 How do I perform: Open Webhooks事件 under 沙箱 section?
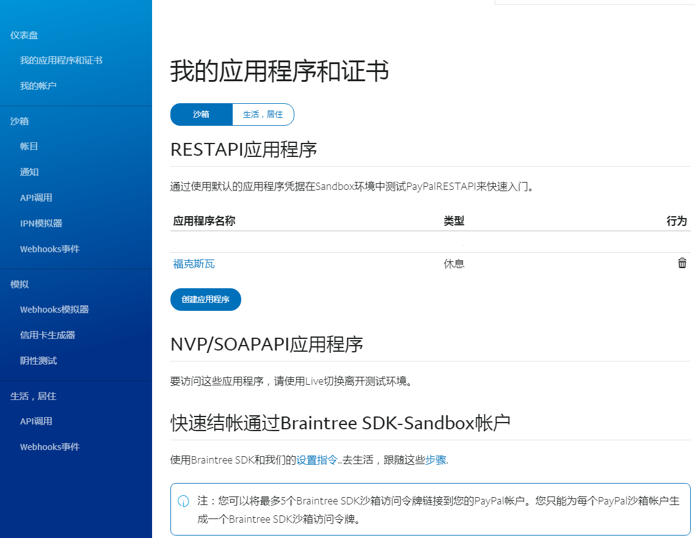tap(49, 249)
